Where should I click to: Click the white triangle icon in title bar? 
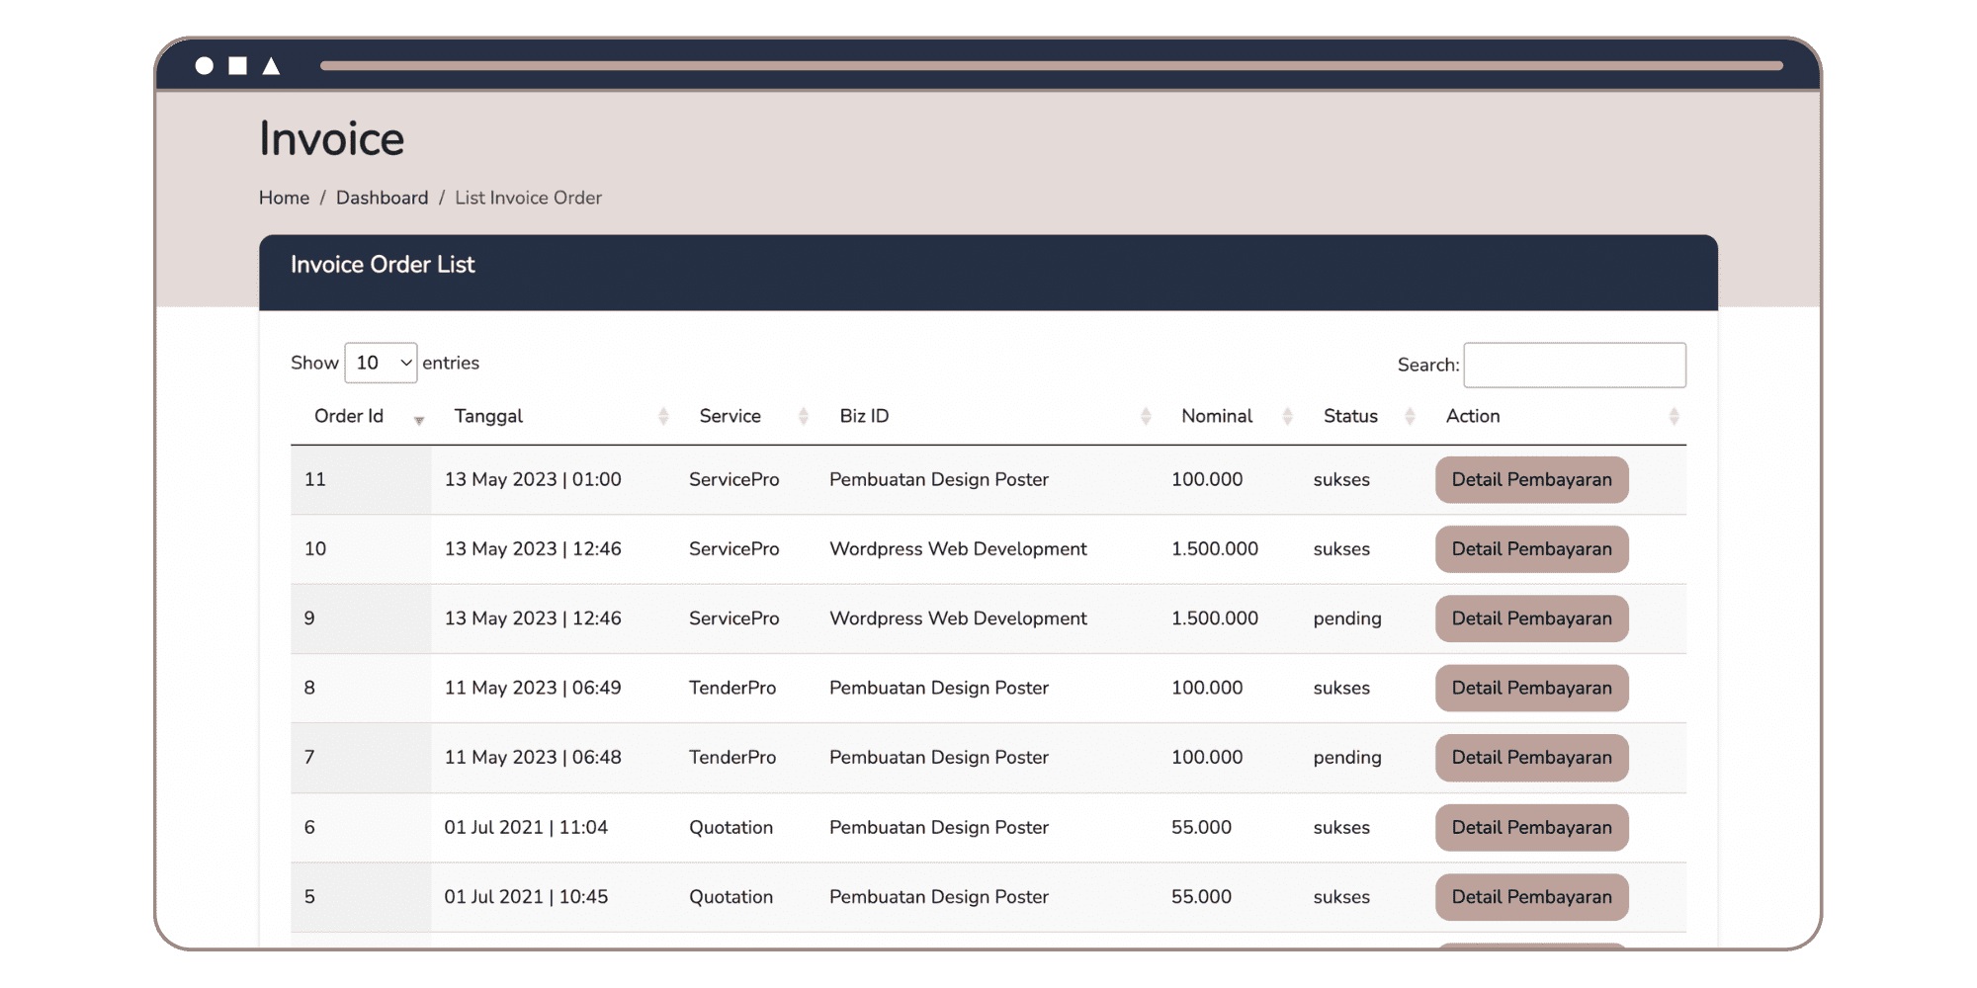click(271, 66)
